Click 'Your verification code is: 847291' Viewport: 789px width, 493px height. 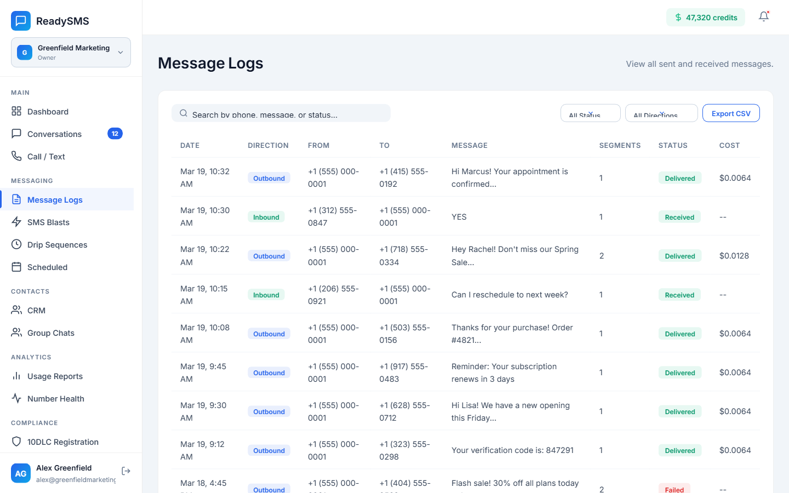[512, 450]
